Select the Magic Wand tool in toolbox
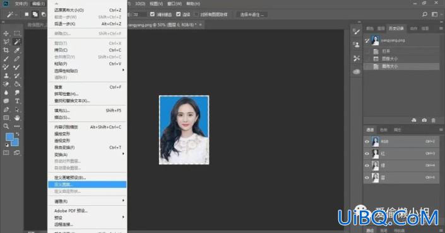This screenshot has width=445, height=233. [x=17, y=42]
